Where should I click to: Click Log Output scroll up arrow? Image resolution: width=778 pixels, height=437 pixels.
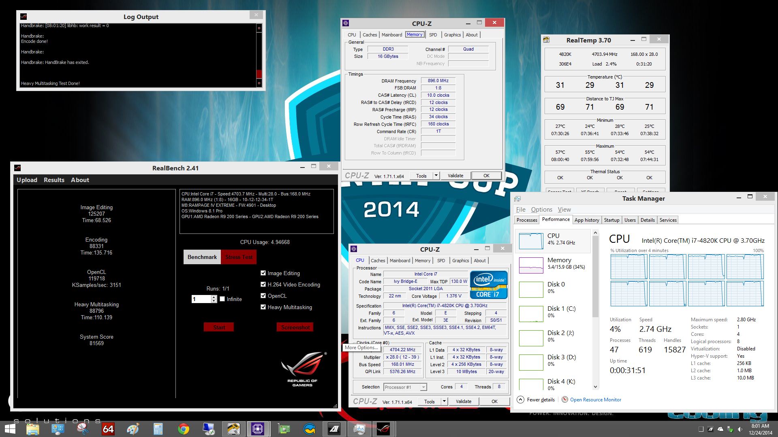[259, 28]
